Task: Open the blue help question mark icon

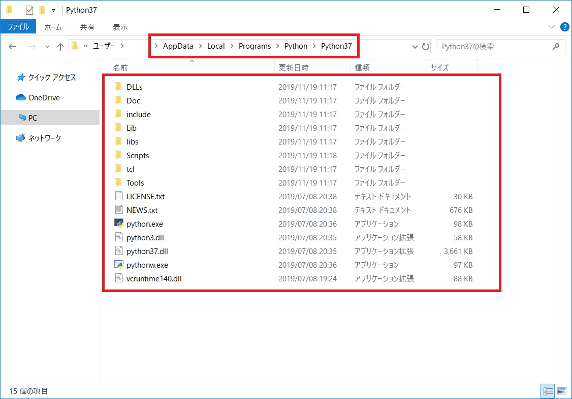Action: pos(565,27)
